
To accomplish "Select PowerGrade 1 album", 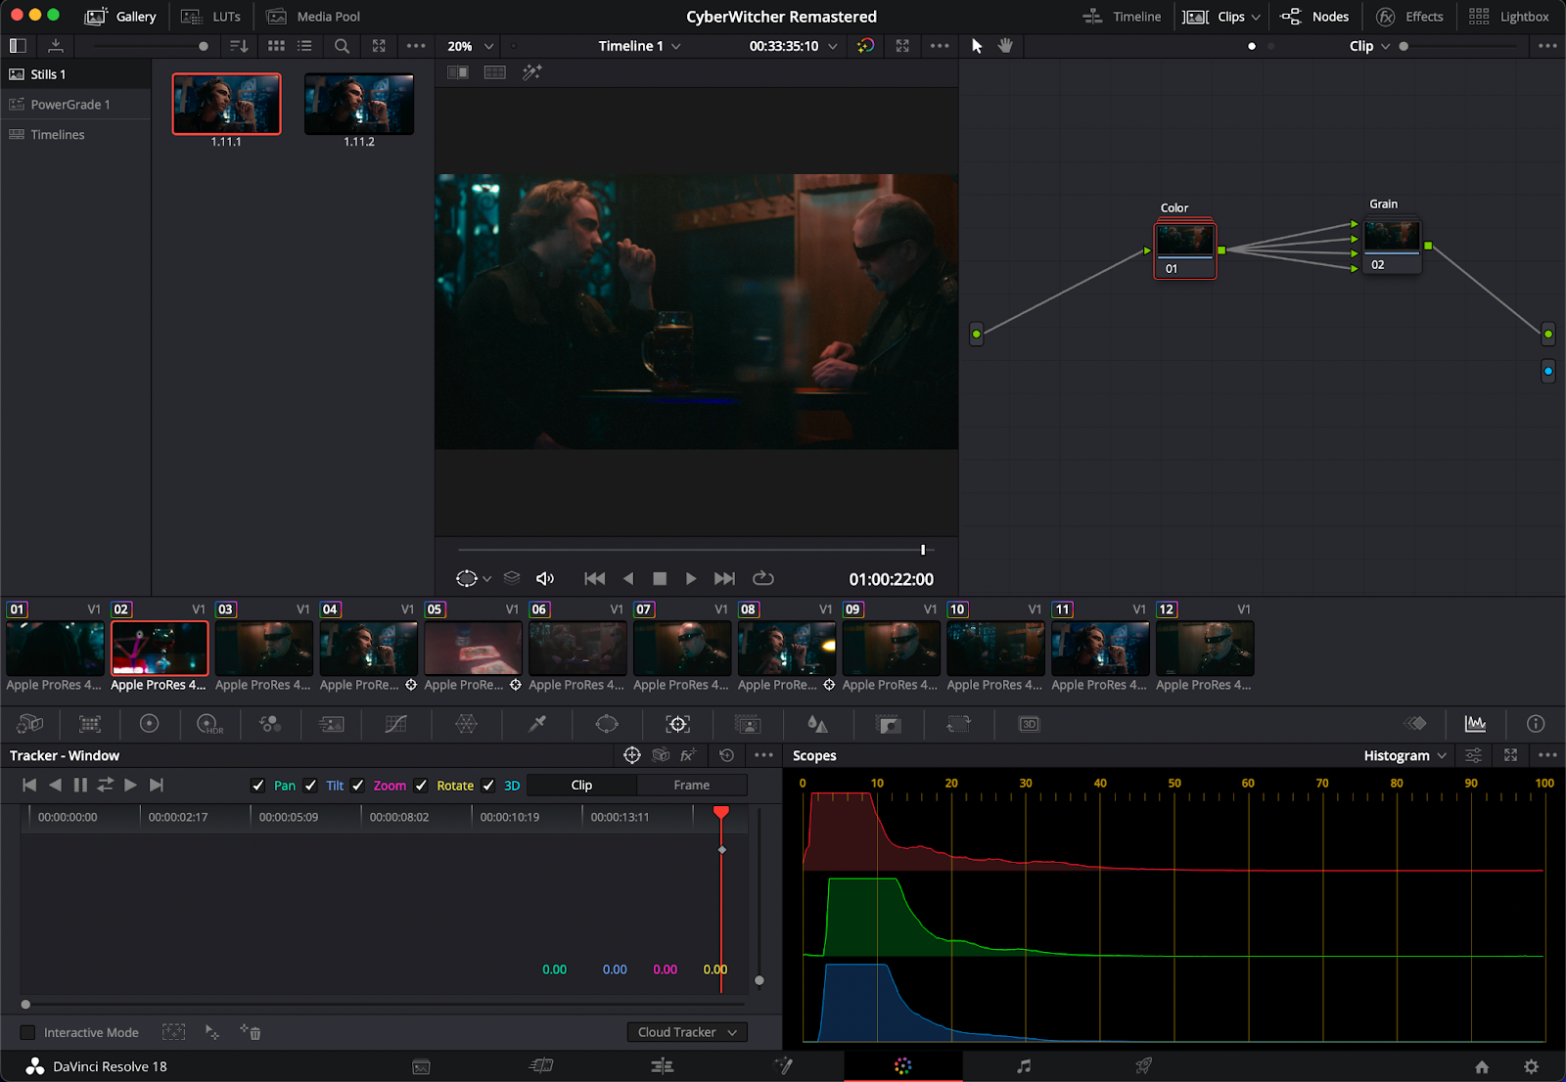I will pyautogui.click(x=70, y=105).
